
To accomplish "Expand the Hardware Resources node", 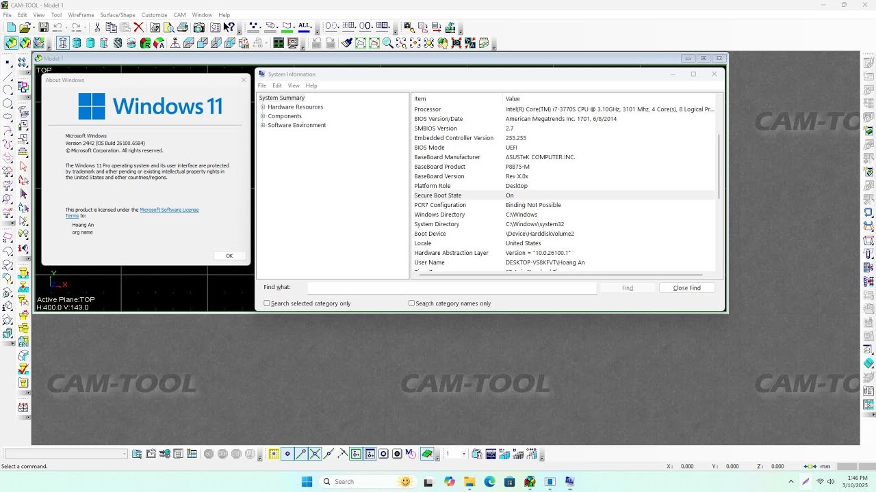I will (x=263, y=107).
